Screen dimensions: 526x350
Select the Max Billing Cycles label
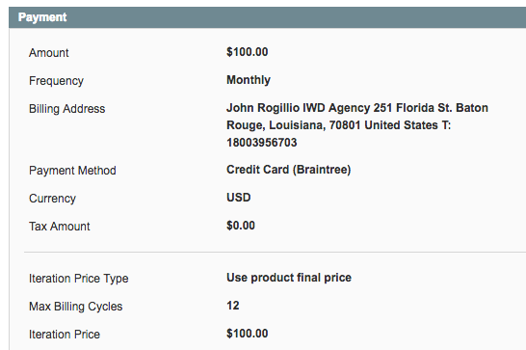[75, 307]
